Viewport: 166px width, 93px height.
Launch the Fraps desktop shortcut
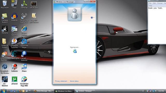[15, 4]
